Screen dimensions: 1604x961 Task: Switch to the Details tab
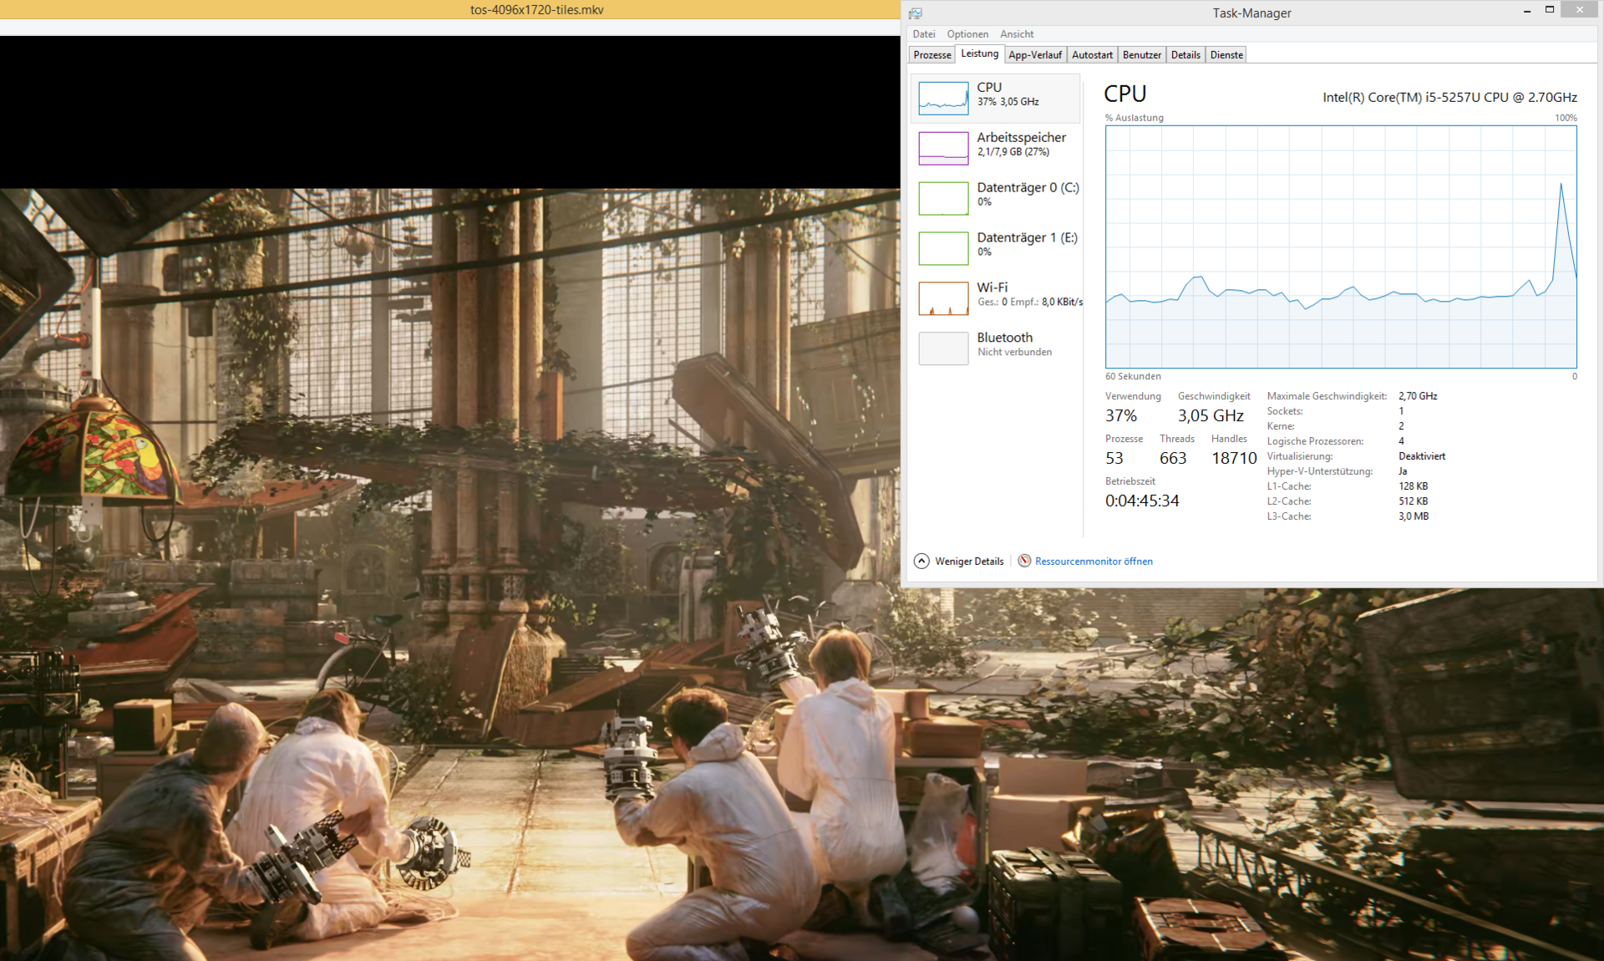(x=1185, y=55)
